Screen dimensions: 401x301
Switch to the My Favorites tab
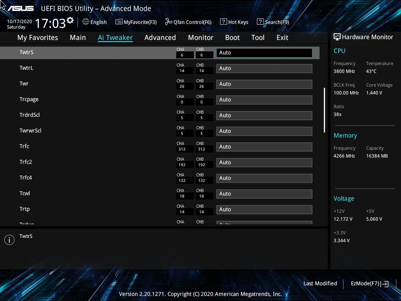(x=38, y=38)
